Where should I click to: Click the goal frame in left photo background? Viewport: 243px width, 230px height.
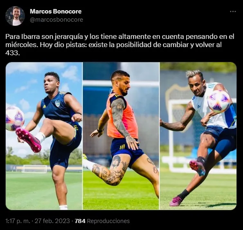pos(34,169)
